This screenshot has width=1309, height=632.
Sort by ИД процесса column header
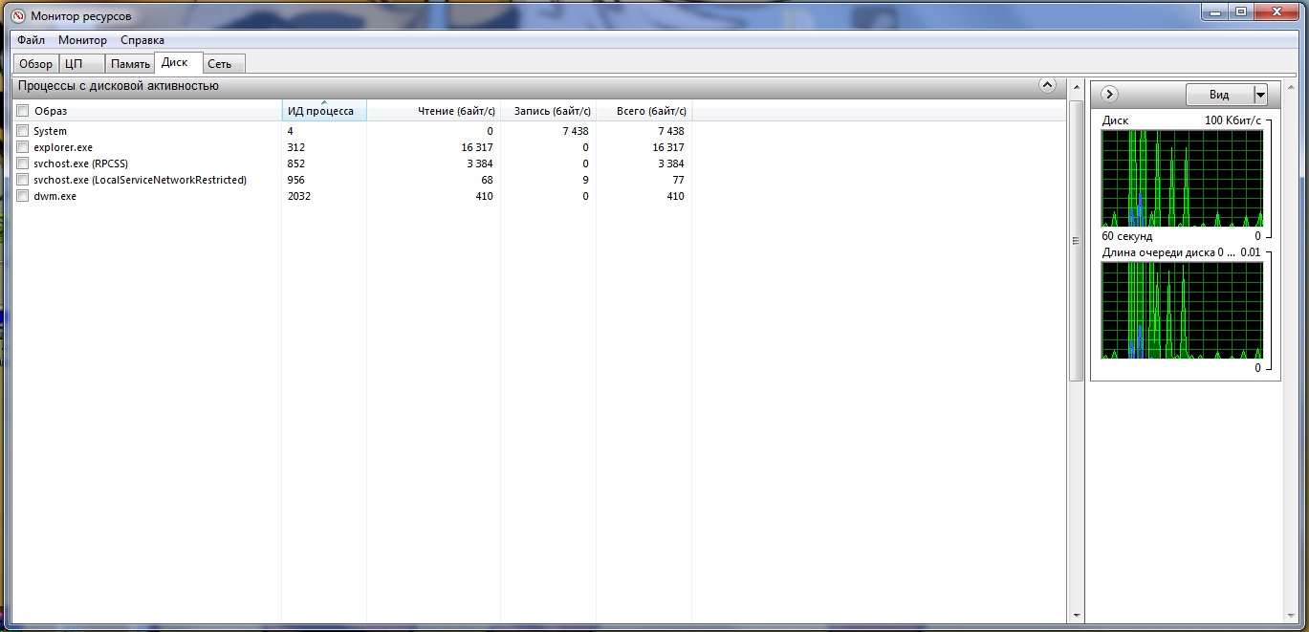coord(321,111)
